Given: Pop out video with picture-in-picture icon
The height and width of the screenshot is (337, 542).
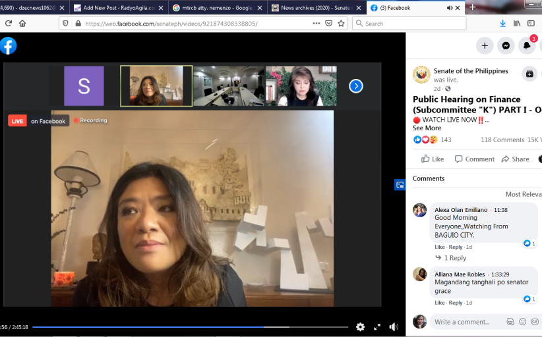Looking at the screenshot, I should [x=400, y=185].
